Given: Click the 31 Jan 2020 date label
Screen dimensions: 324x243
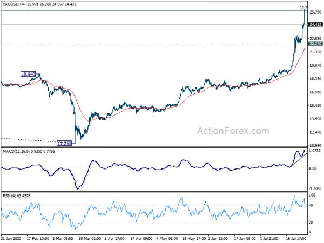Looking at the screenshot, I should pos(11,238).
